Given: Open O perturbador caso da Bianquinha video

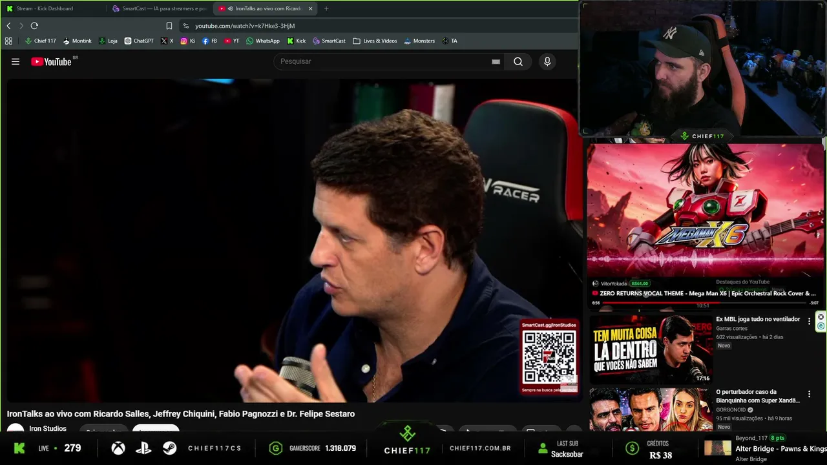Looking at the screenshot, I should (758, 396).
